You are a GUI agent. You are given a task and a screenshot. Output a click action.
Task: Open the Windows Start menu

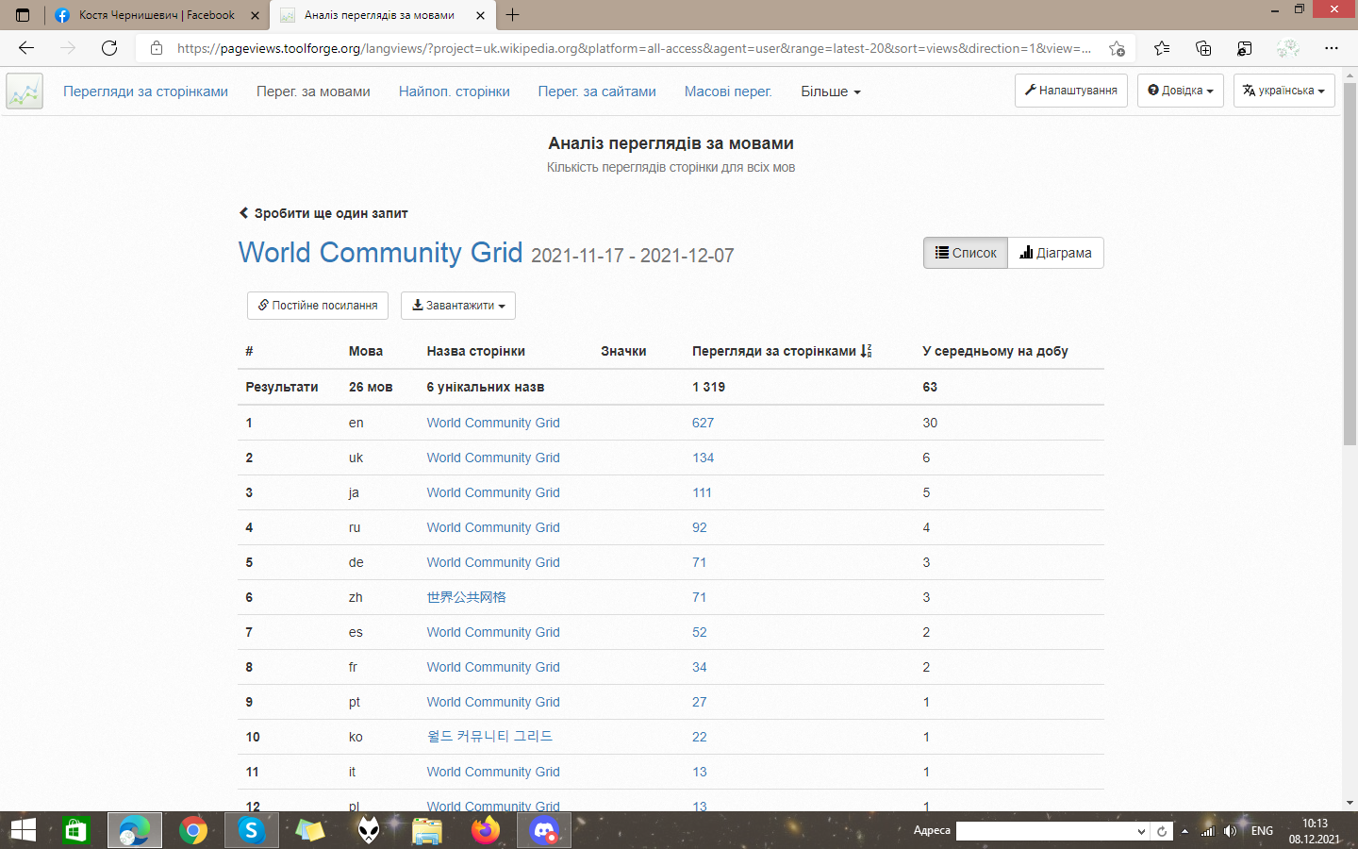23,830
